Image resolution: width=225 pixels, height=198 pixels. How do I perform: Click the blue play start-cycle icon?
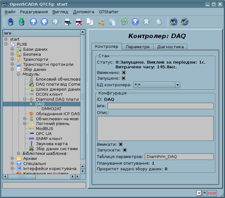[135, 22]
